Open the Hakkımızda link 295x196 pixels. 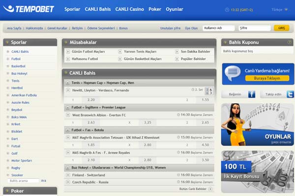(34, 28)
